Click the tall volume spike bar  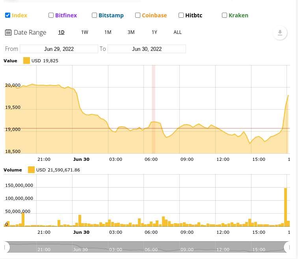[285, 207]
